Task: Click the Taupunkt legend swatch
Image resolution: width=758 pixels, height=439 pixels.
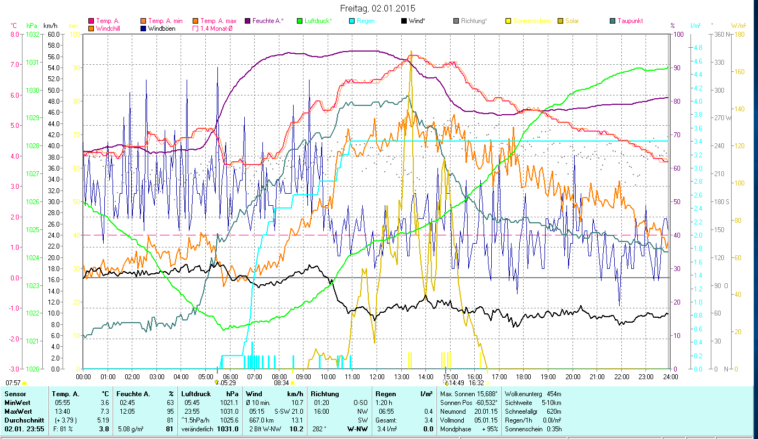Action: tap(613, 21)
